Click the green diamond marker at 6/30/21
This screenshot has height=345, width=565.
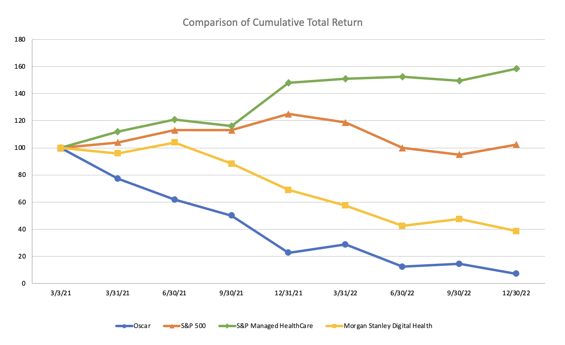pos(175,120)
